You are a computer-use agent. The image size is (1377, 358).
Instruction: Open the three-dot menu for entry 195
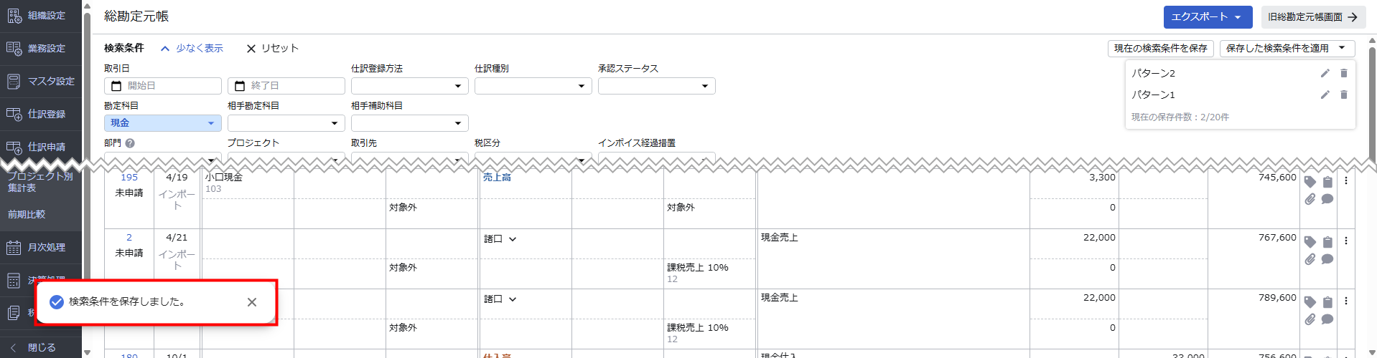[x=1346, y=181]
